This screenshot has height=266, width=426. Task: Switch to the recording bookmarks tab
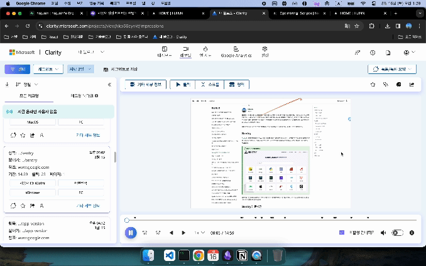pyautogui.click(x=84, y=96)
